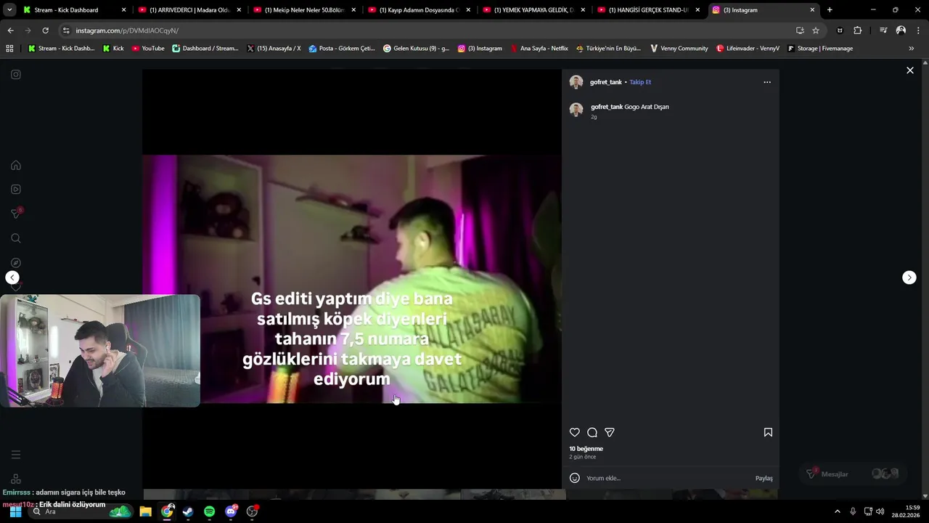Open the sidebar hamburger More menu
Screen dimensions: 929x523
tap(16, 455)
